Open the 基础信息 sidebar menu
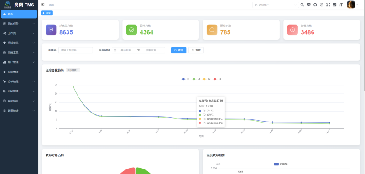The width and height of the screenshot is (365, 174). (19, 101)
